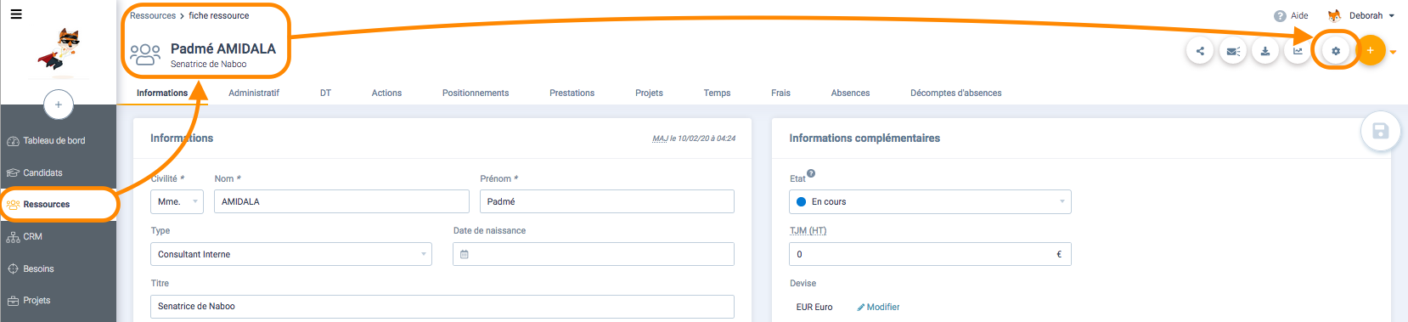The height and width of the screenshot is (322, 1408).
Task: Open the gear settings icon button
Action: [1336, 51]
